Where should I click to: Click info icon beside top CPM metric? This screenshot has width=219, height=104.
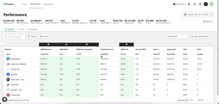[x=142, y=23]
